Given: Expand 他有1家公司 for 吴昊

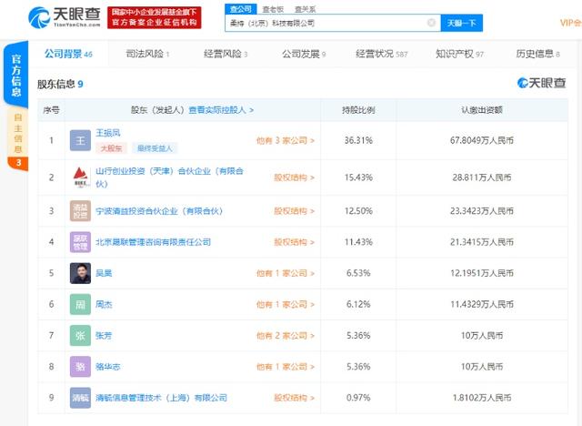Looking at the screenshot, I should coord(285,273).
